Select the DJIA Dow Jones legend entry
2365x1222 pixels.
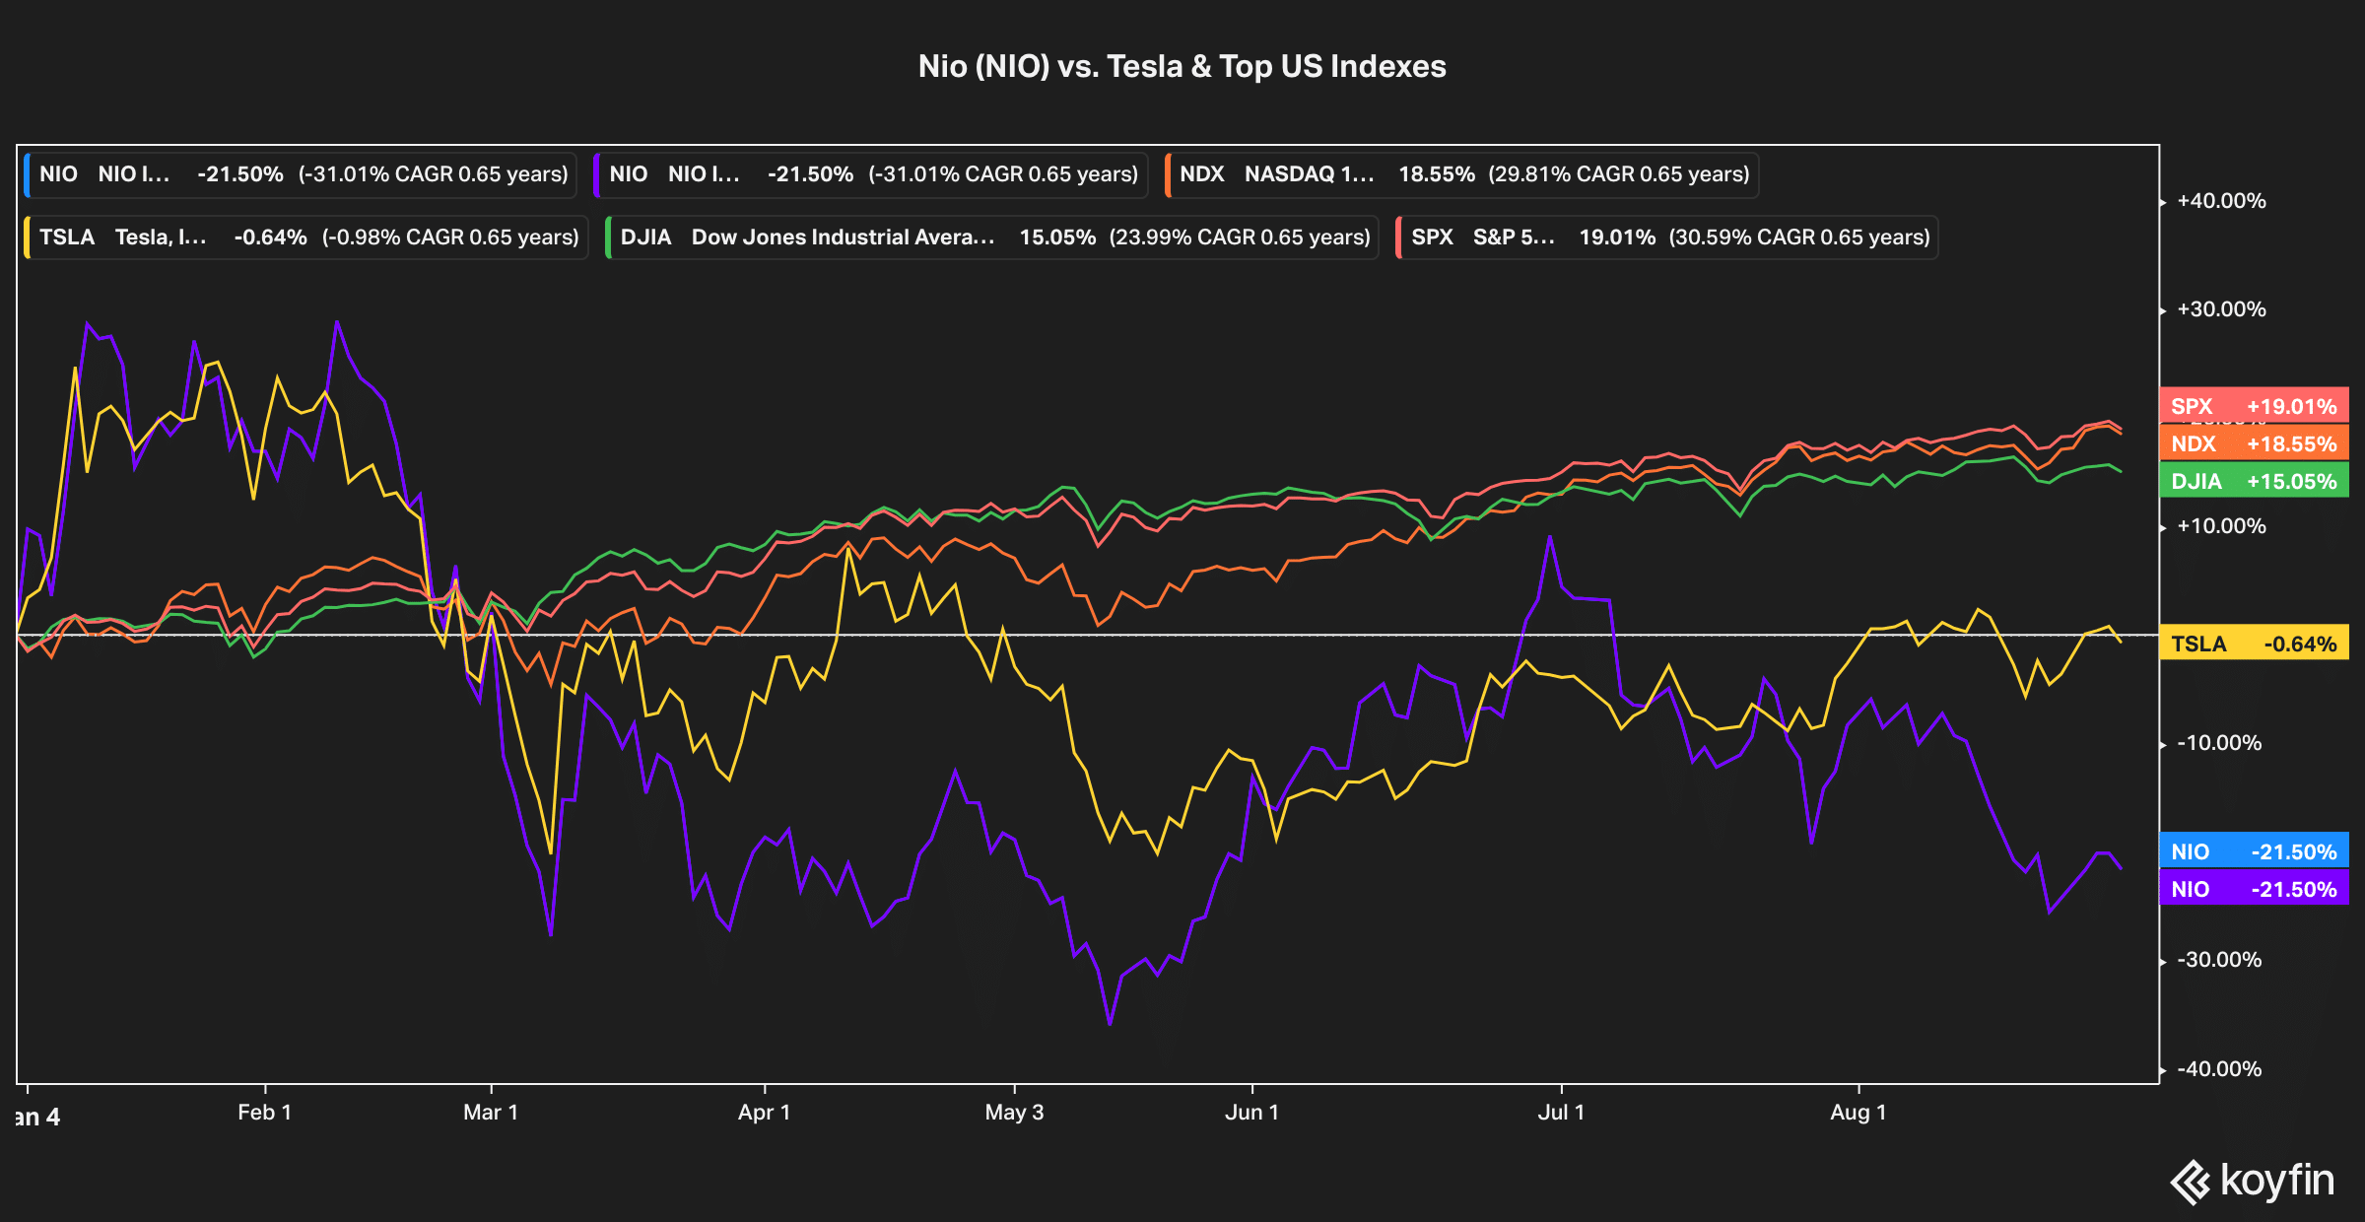coord(991,238)
